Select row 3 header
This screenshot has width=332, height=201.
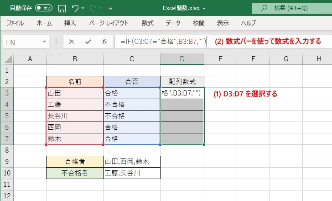pyautogui.click(x=7, y=93)
